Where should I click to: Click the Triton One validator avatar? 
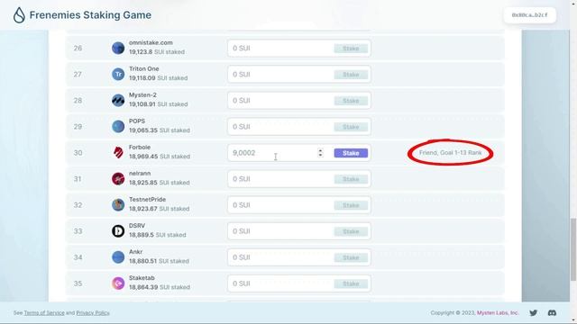[118, 74]
